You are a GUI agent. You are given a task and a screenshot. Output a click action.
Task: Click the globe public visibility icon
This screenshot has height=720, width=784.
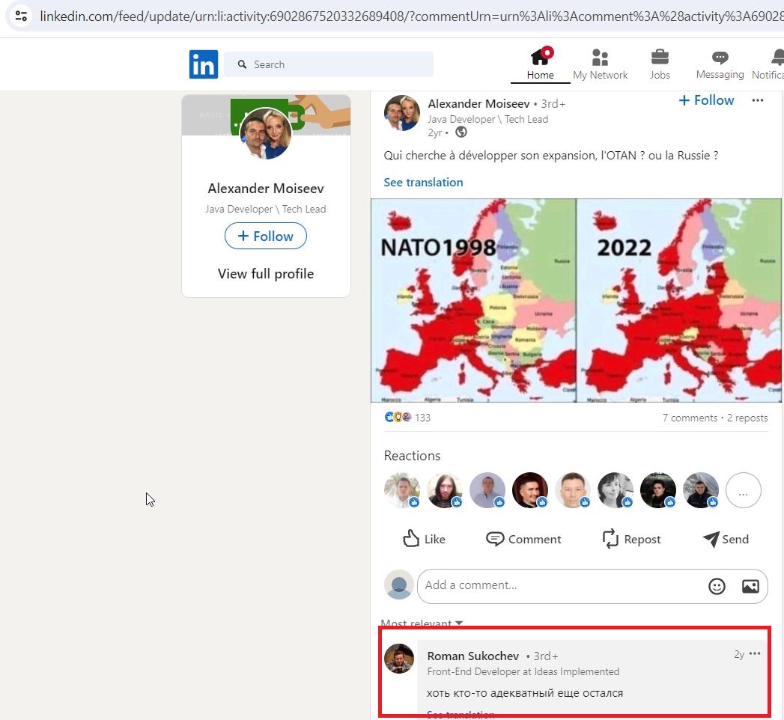tap(461, 132)
